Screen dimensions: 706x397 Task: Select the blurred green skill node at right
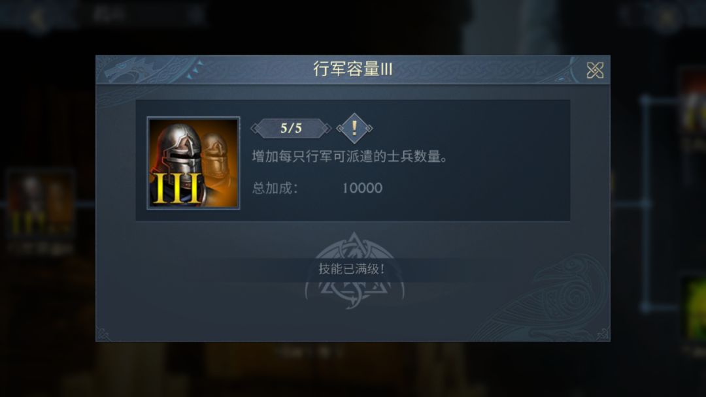(694, 310)
